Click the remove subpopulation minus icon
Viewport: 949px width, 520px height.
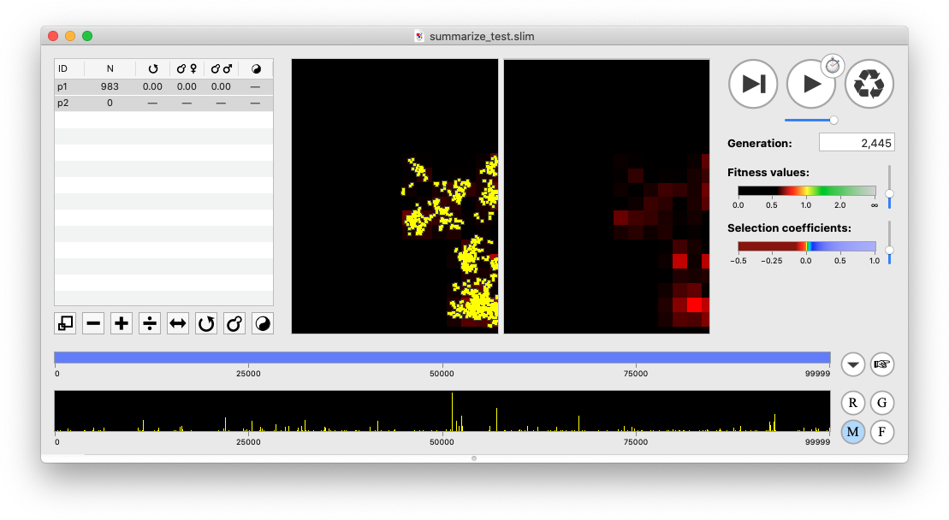92,322
